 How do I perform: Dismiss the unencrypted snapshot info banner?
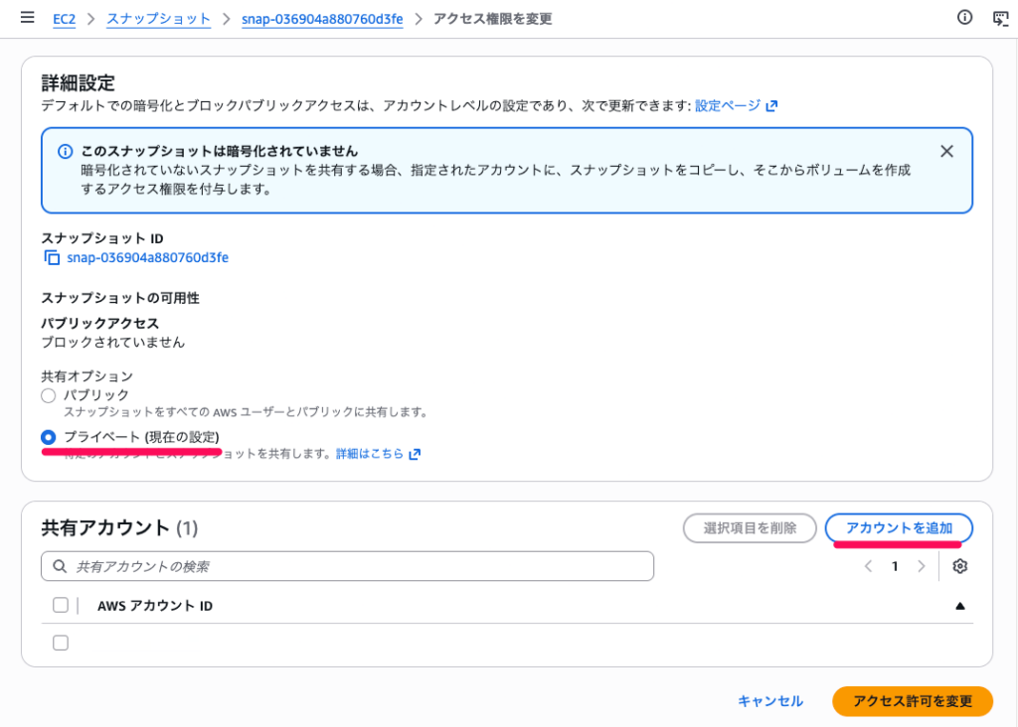click(x=946, y=151)
